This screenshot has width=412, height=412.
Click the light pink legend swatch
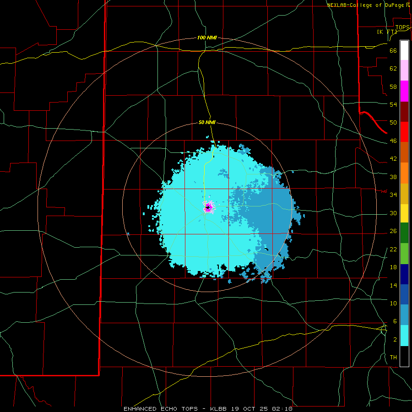tap(404, 70)
